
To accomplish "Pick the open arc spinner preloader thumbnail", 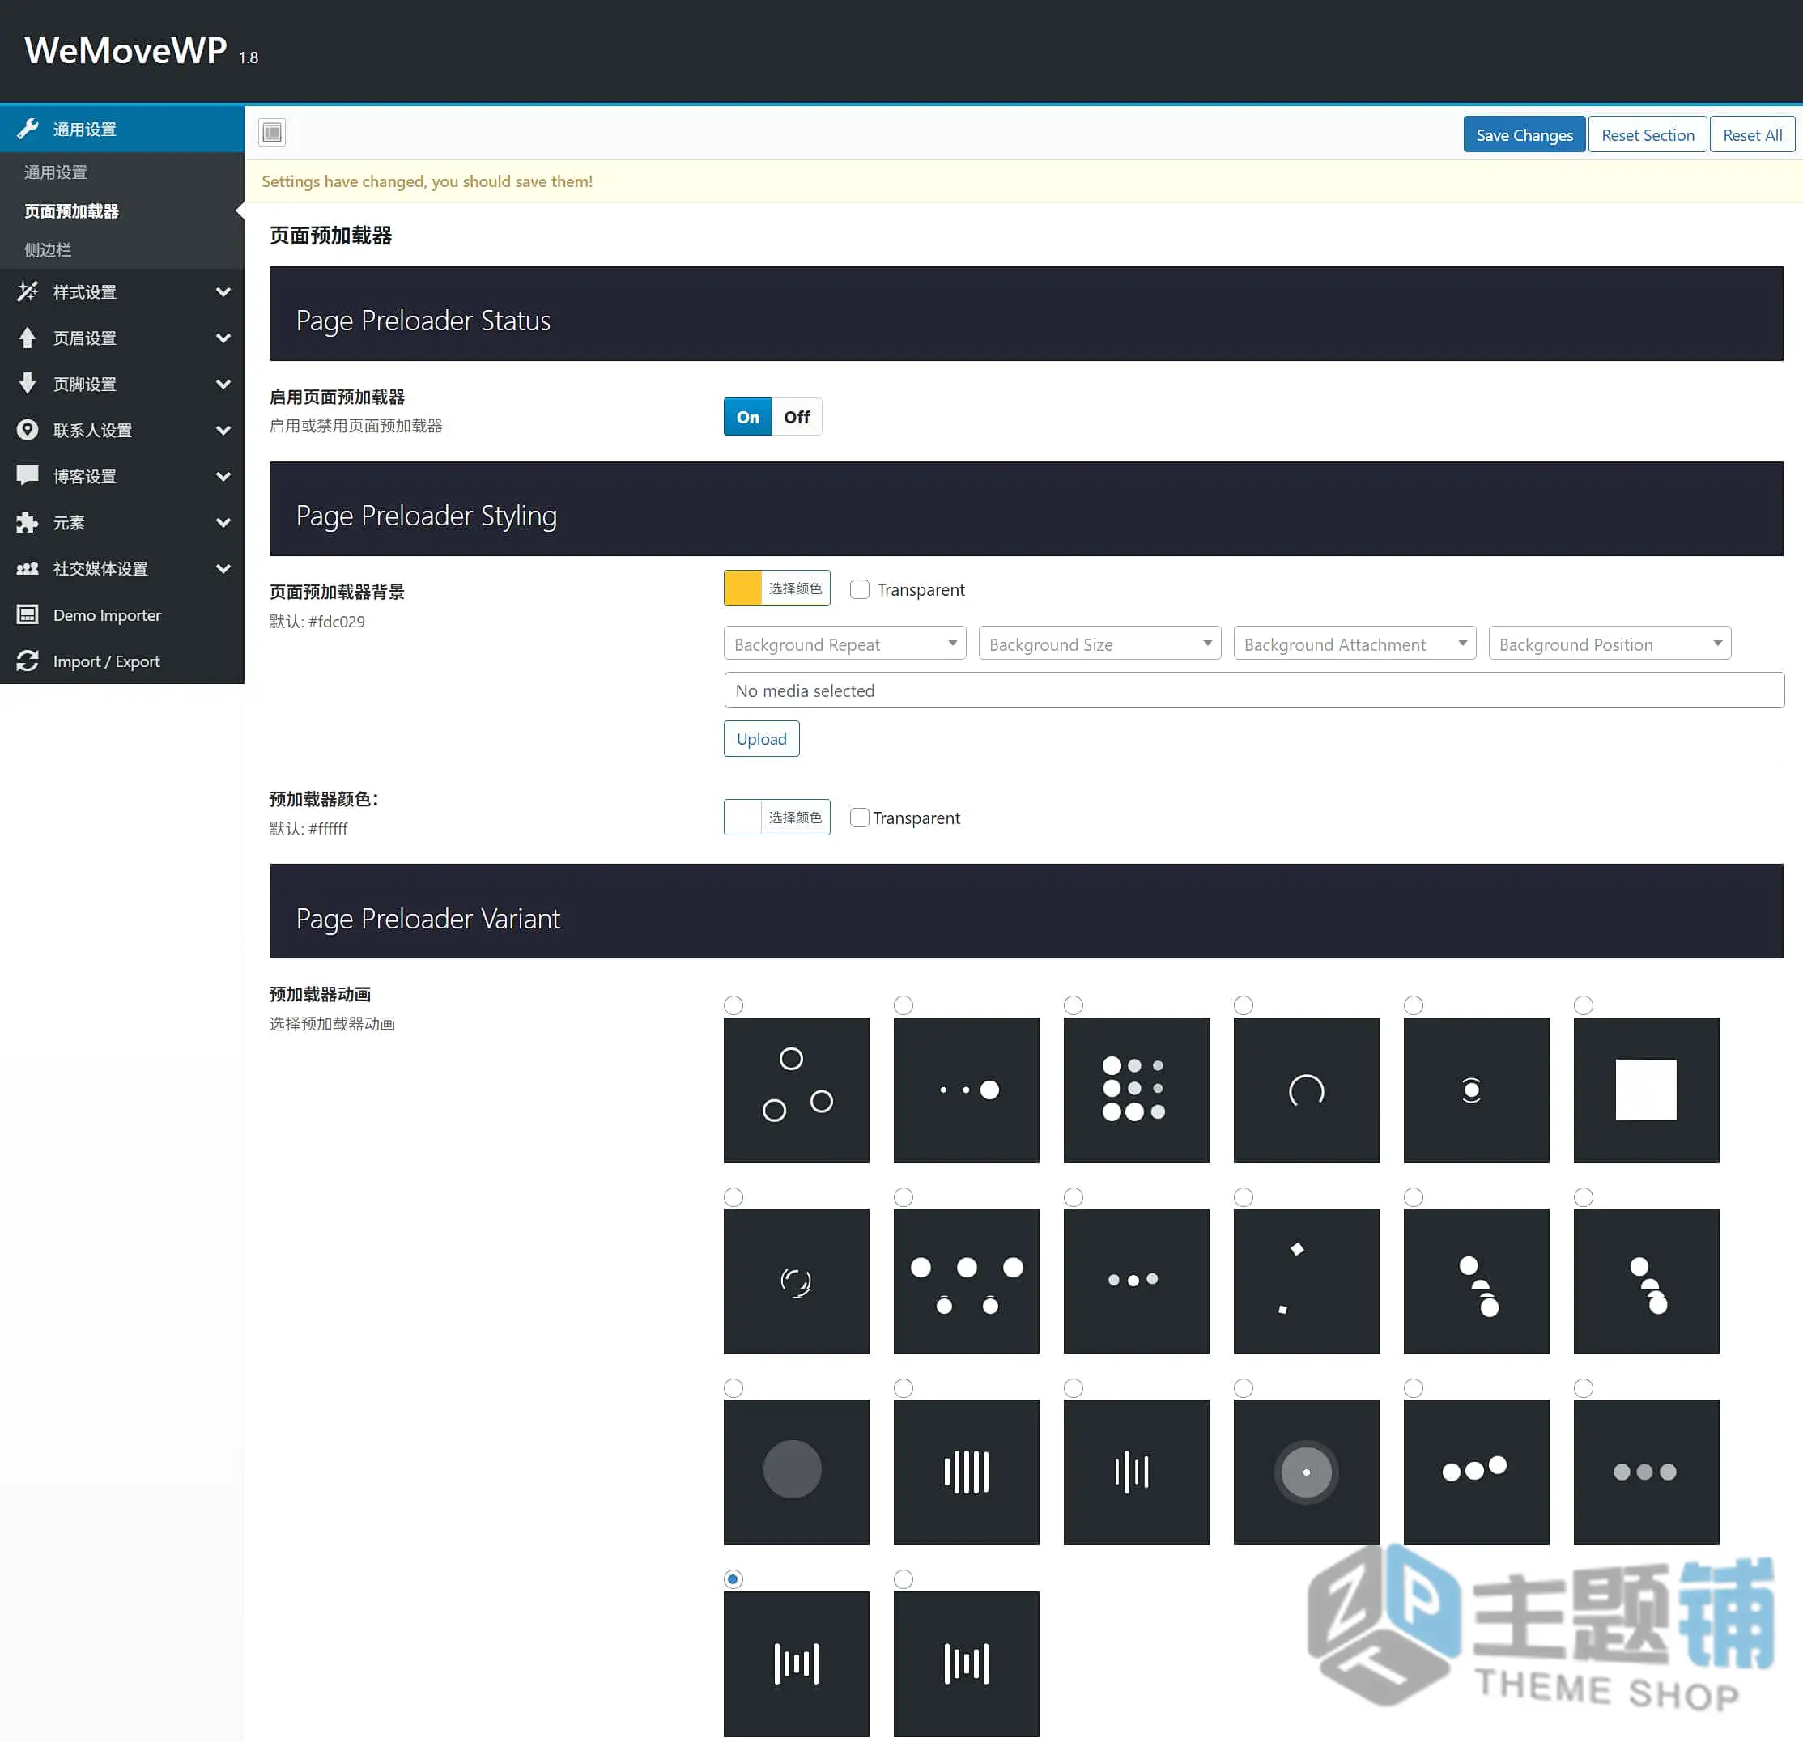I will pos(1306,1090).
